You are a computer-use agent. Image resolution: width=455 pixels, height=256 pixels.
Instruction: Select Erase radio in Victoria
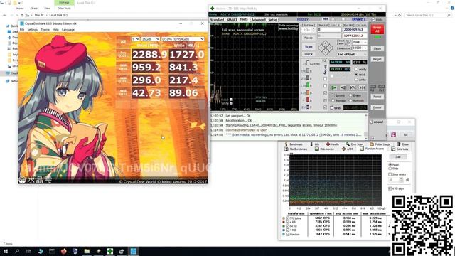tap(350, 95)
